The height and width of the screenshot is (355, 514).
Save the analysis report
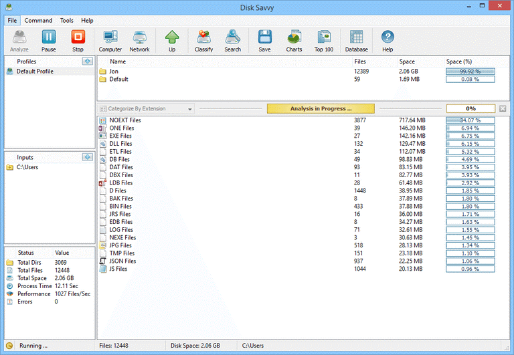pos(264,41)
